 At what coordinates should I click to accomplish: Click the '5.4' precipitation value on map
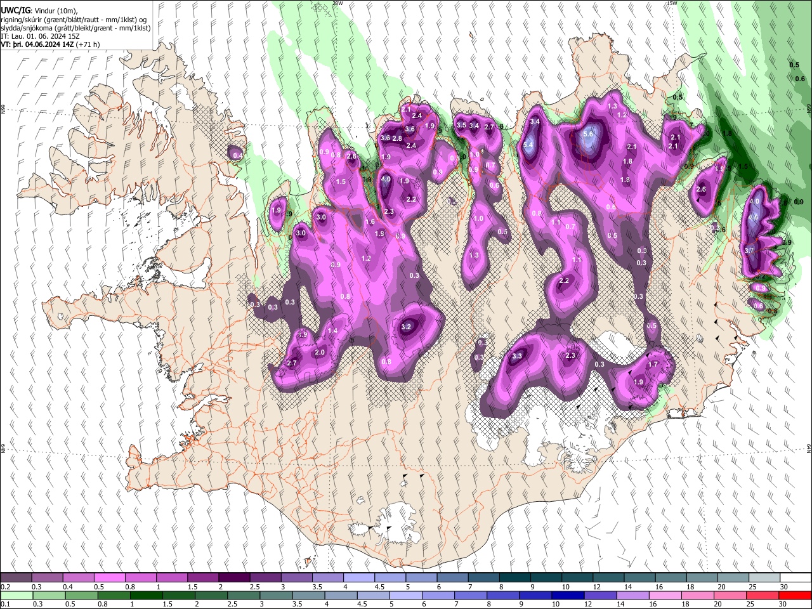(x=528, y=145)
